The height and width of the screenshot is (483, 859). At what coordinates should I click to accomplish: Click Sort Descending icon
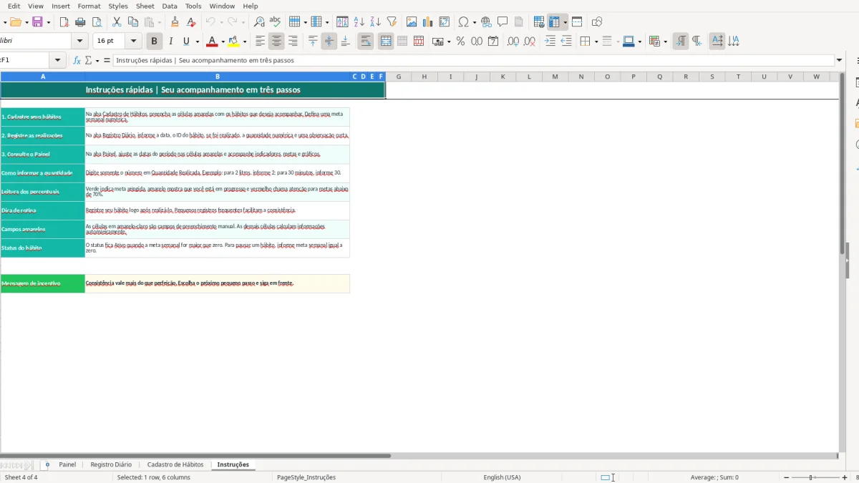point(375,22)
